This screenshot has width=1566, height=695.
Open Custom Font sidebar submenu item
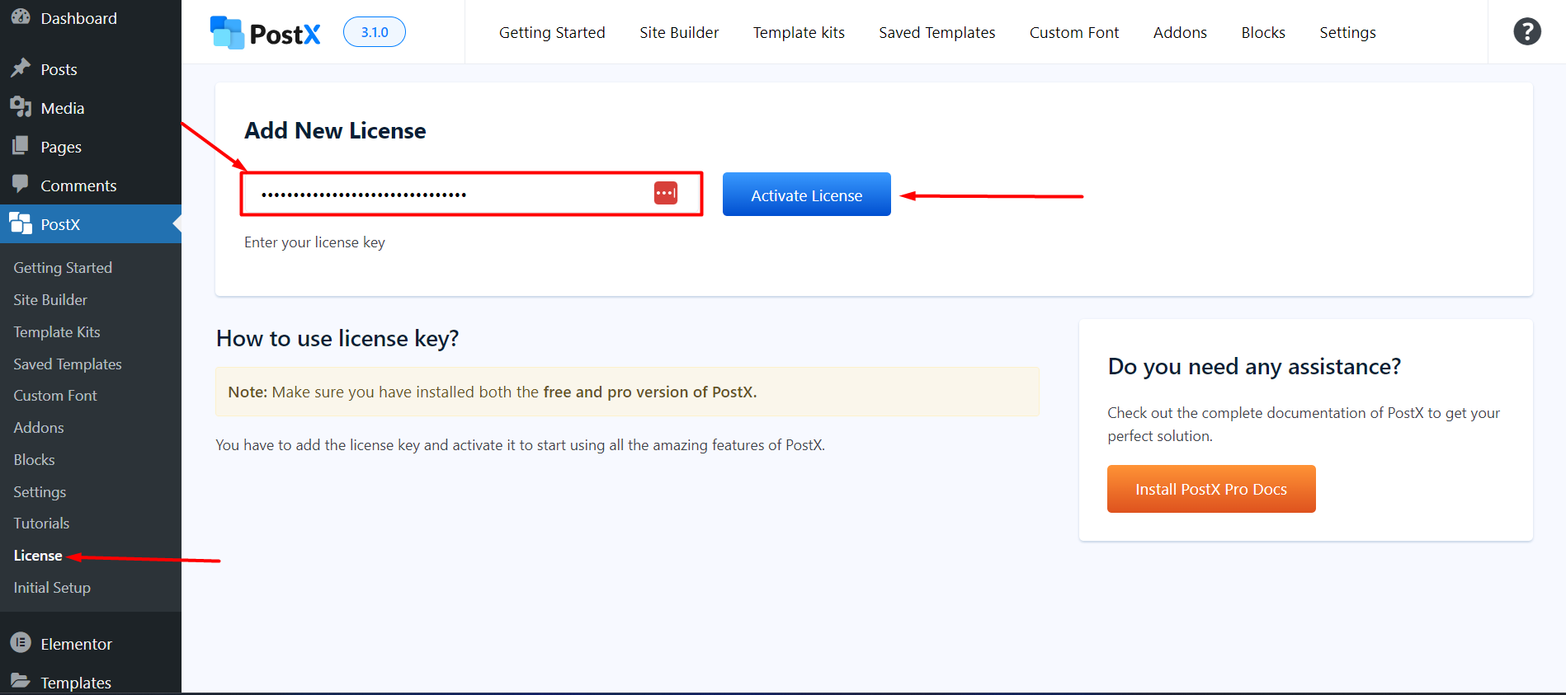[55, 395]
